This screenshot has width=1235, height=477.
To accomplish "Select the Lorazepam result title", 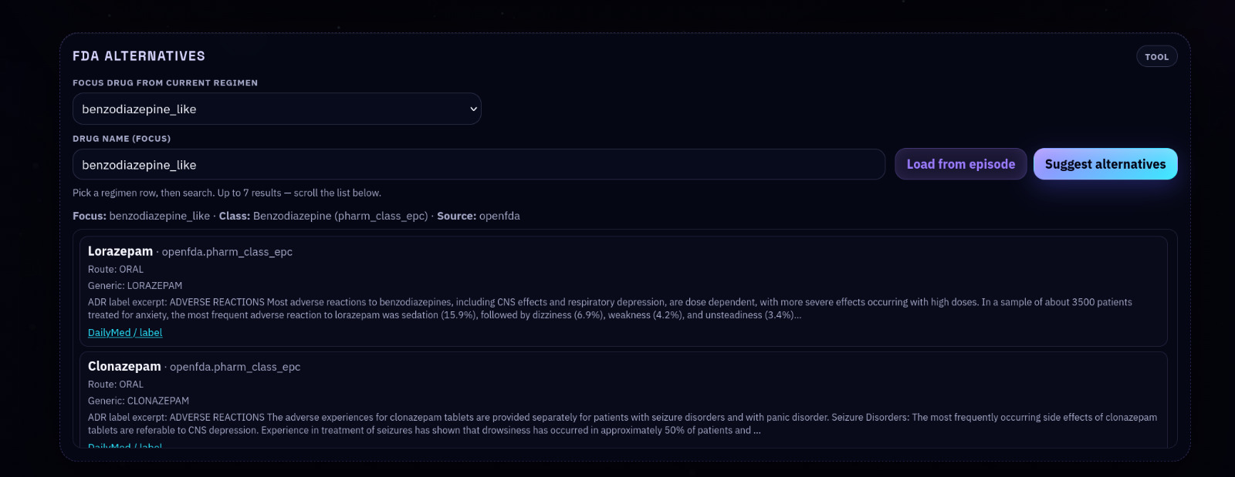I will tap(120, 251).
